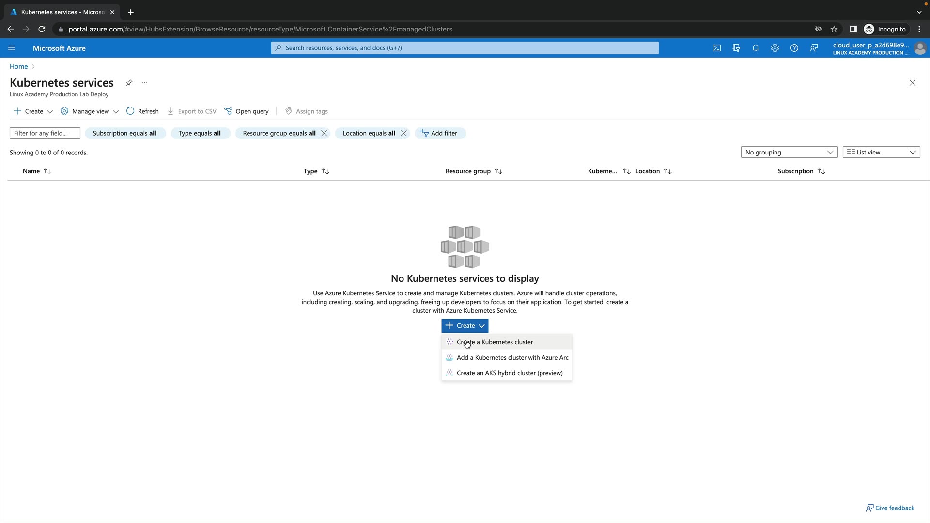
Task: Remove the Resource group filter
Action: [324, 133]
